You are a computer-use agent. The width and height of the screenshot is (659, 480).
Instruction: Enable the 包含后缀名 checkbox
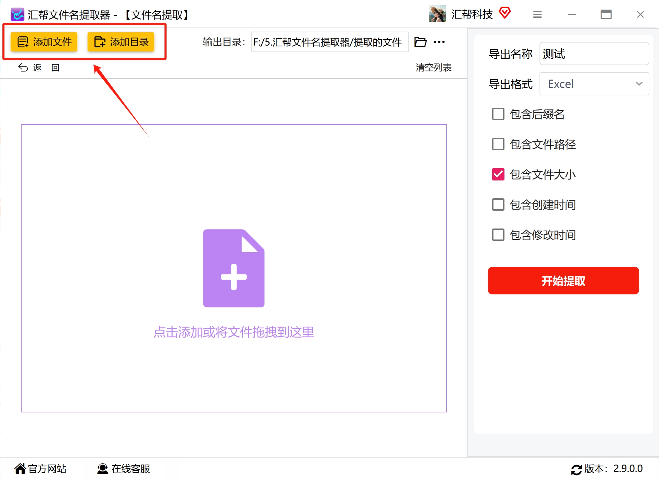coord(498,114)
